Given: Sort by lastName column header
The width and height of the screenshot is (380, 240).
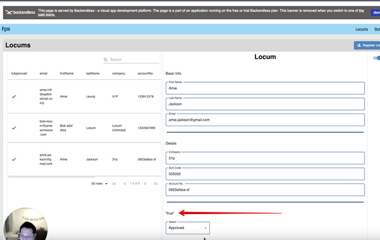Looking at the screenshot, I should [x=93, y=73].
